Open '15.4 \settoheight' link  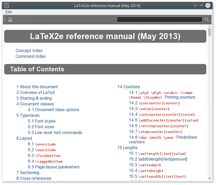(x=146, y=171)
